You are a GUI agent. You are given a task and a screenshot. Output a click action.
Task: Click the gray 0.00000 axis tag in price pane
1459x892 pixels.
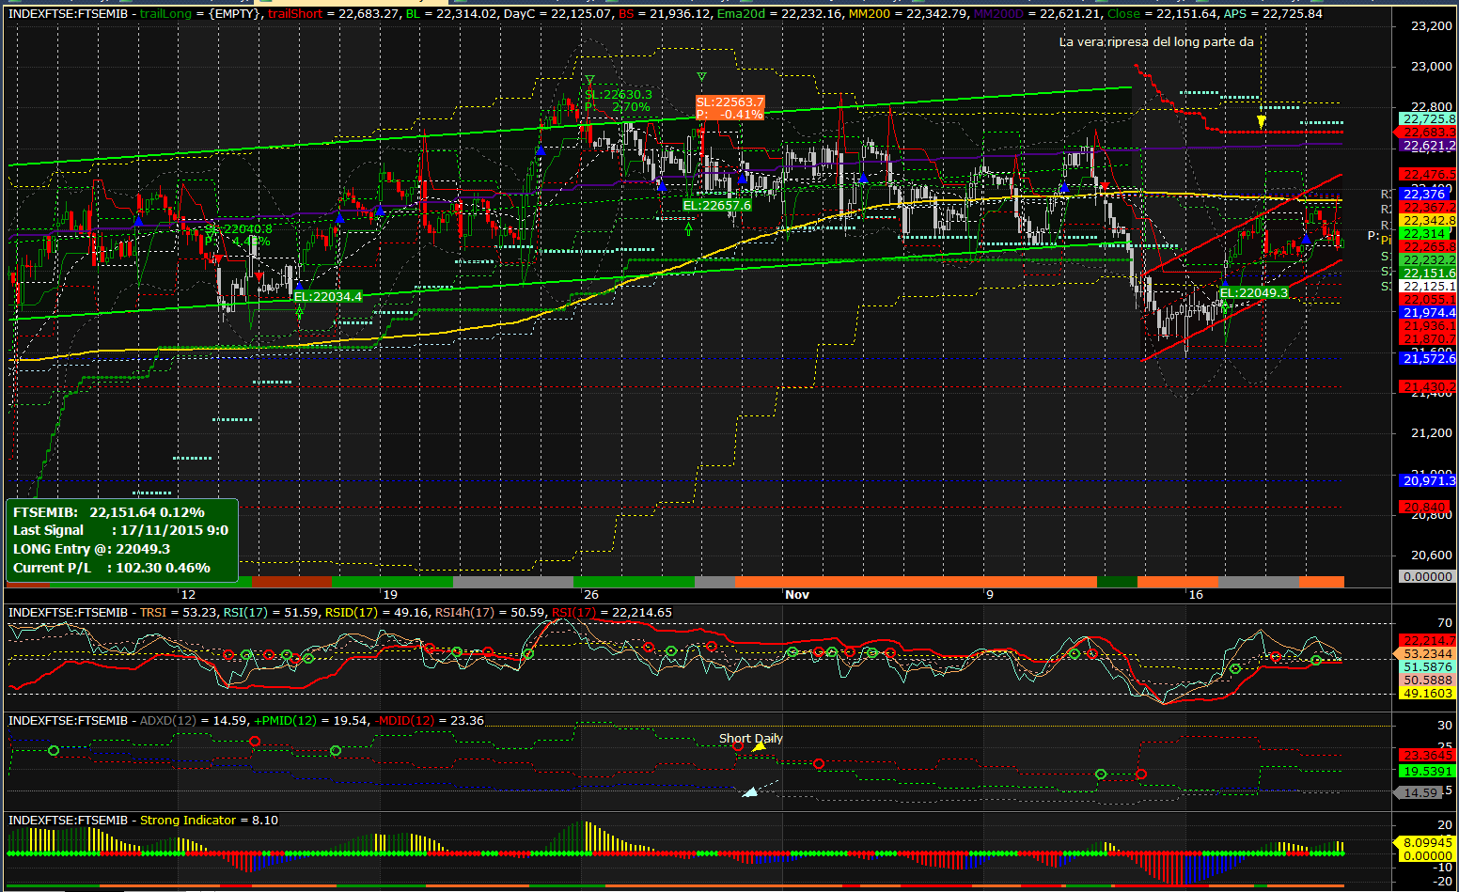pyautogui.click(x=1428, y=576)
